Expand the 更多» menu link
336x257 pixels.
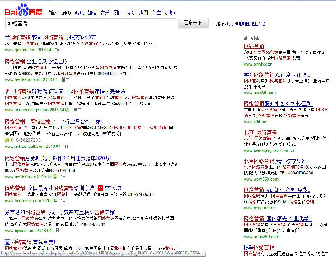point(170,13)
